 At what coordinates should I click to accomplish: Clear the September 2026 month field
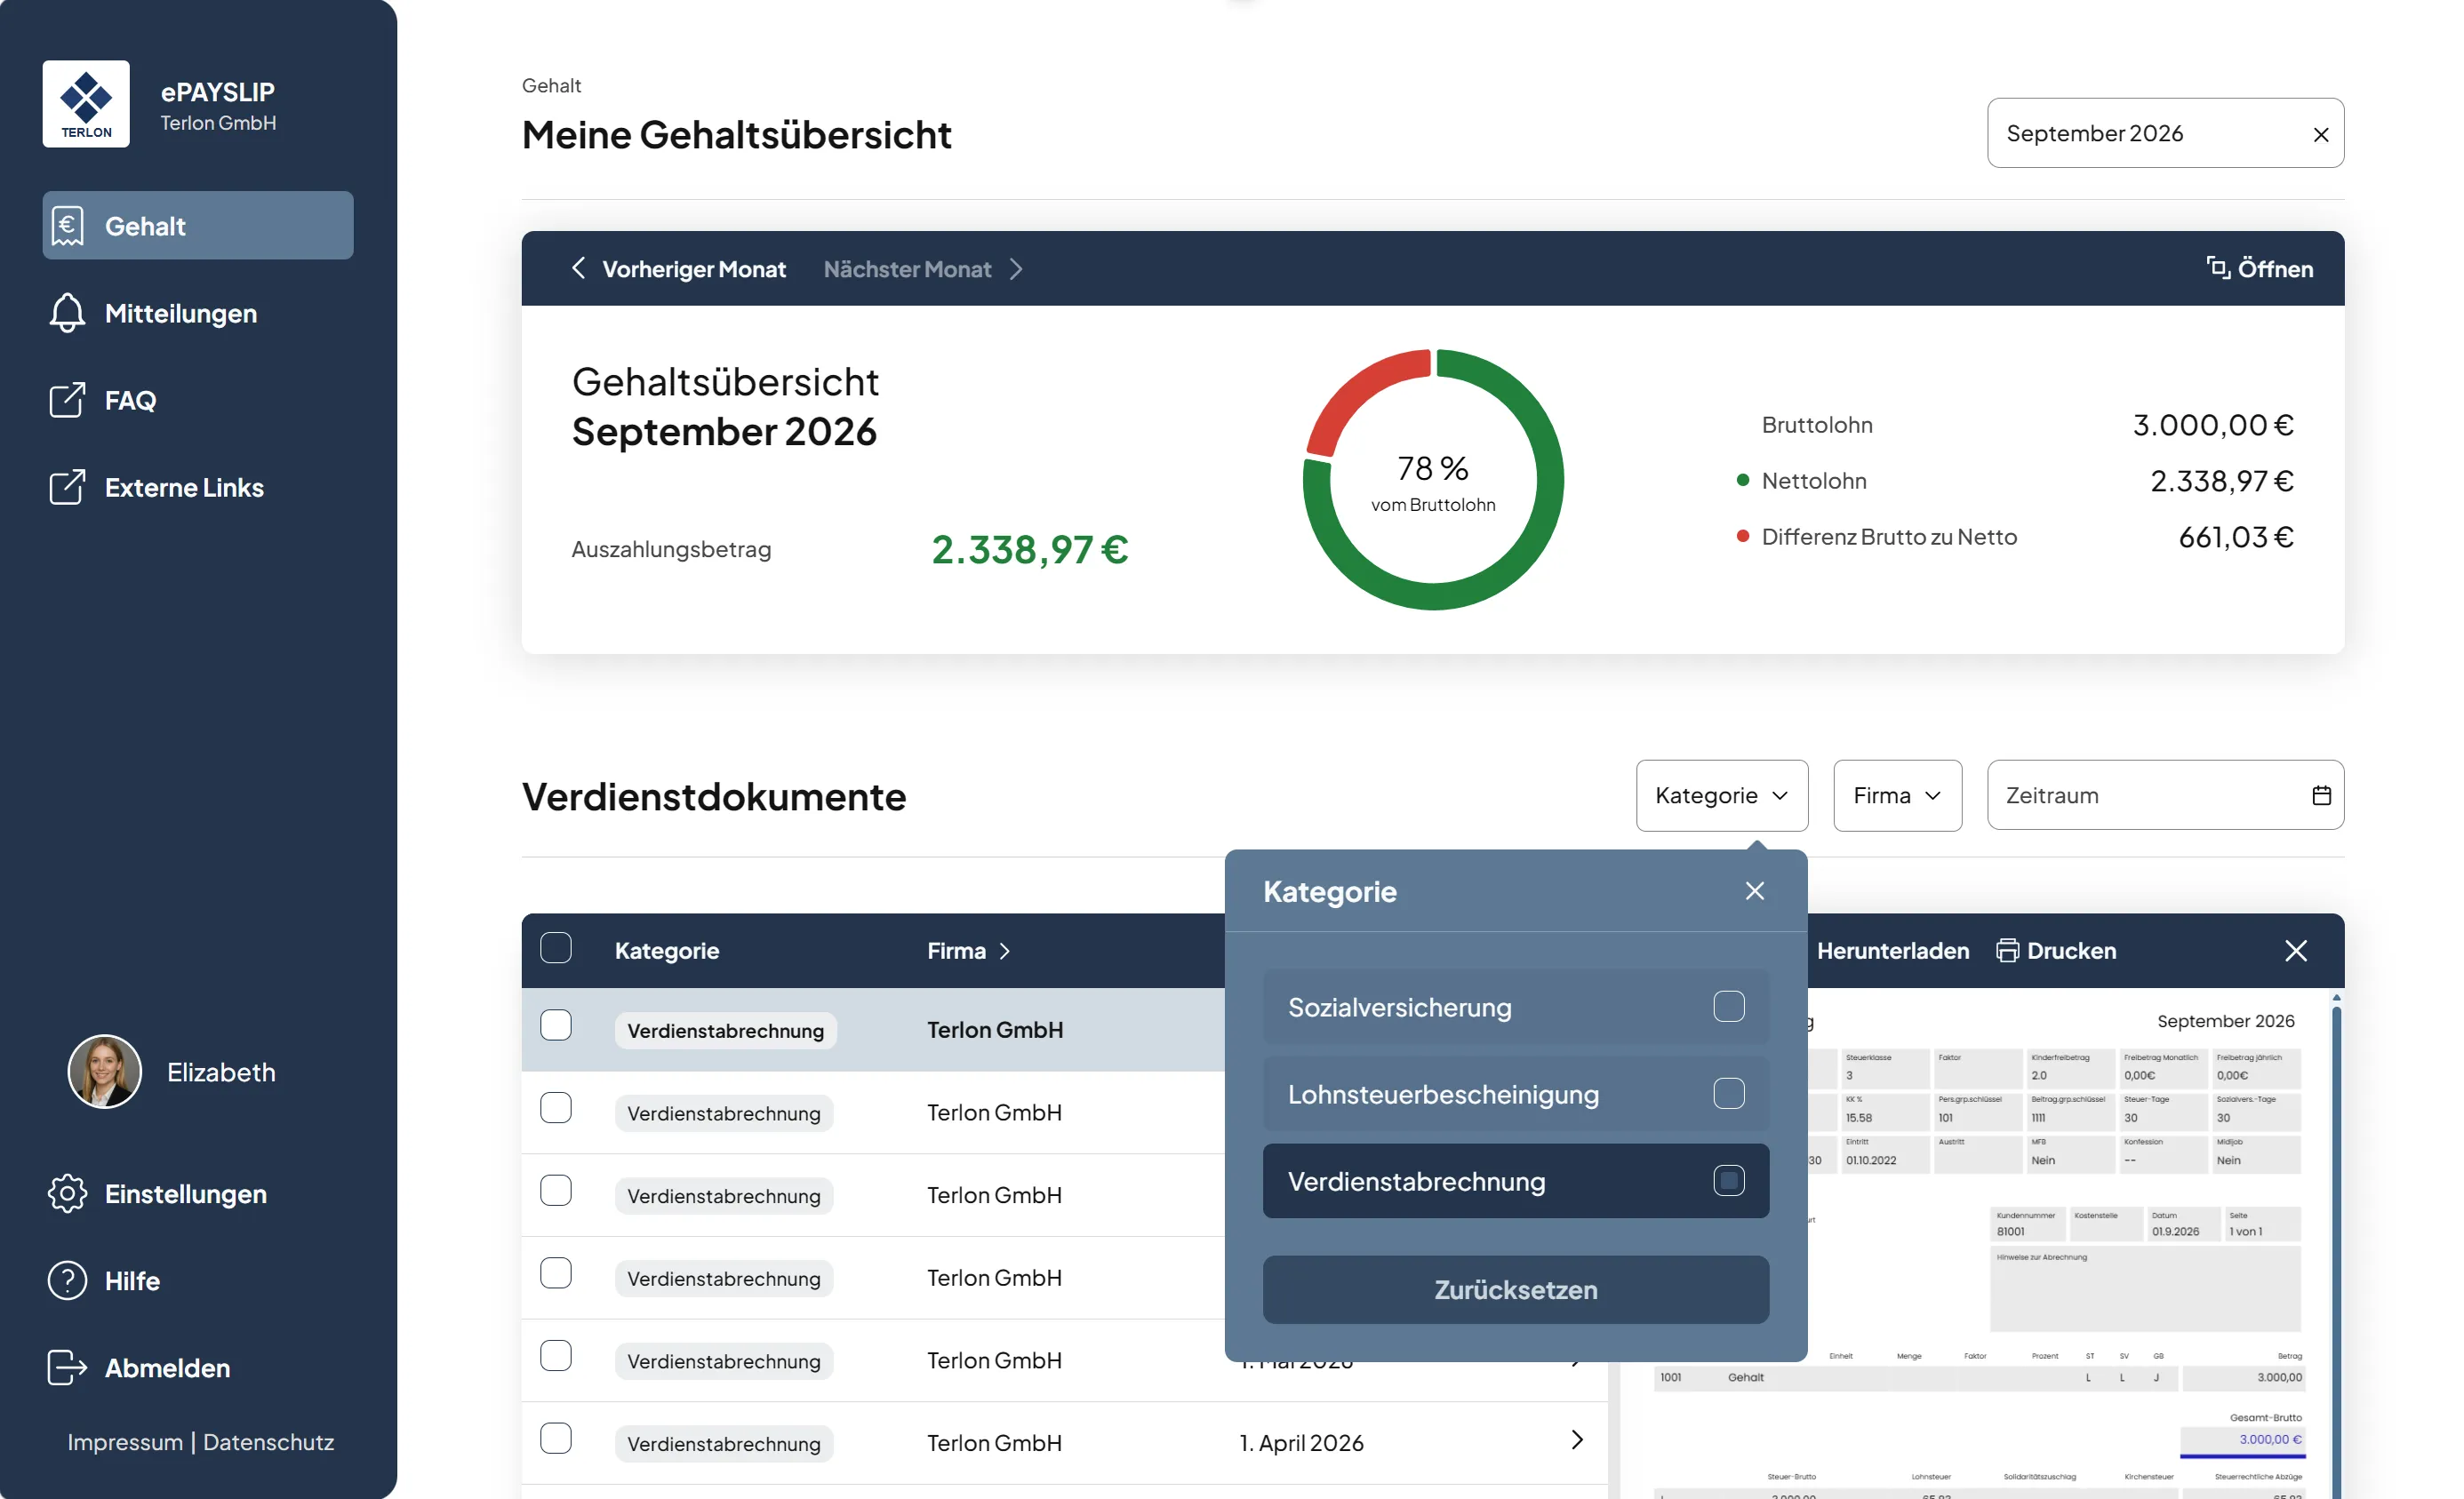(2321, 134)
